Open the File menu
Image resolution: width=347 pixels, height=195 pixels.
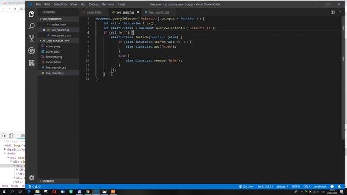38,4
